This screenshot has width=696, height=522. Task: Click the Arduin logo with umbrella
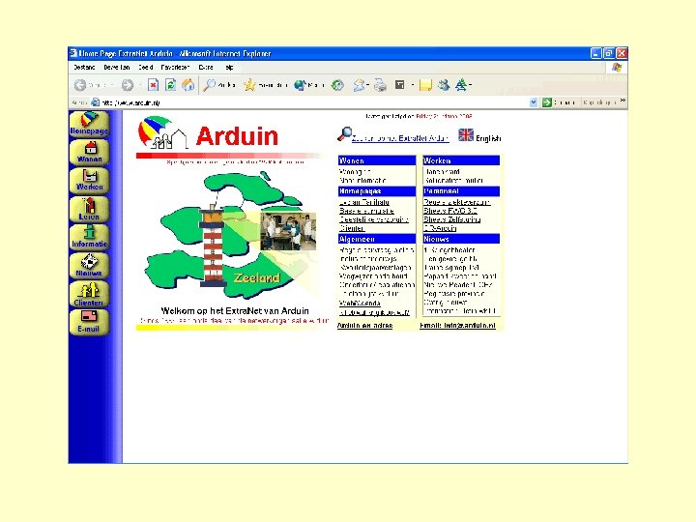click(x=209, y=133)
